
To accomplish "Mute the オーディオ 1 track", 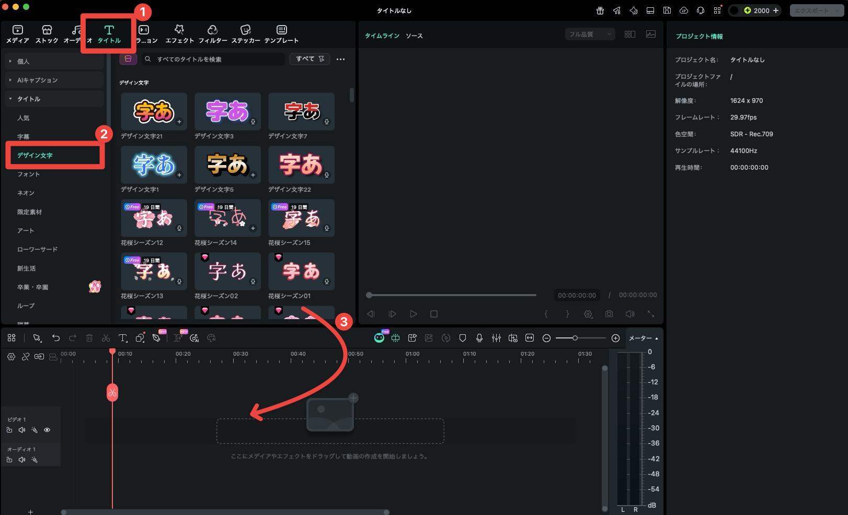I will point(22,460).
